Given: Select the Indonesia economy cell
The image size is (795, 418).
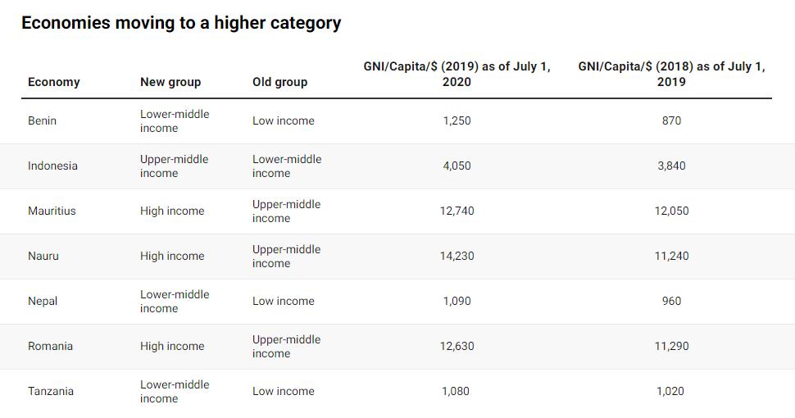Looking at the screenshot, I should 52,166.
